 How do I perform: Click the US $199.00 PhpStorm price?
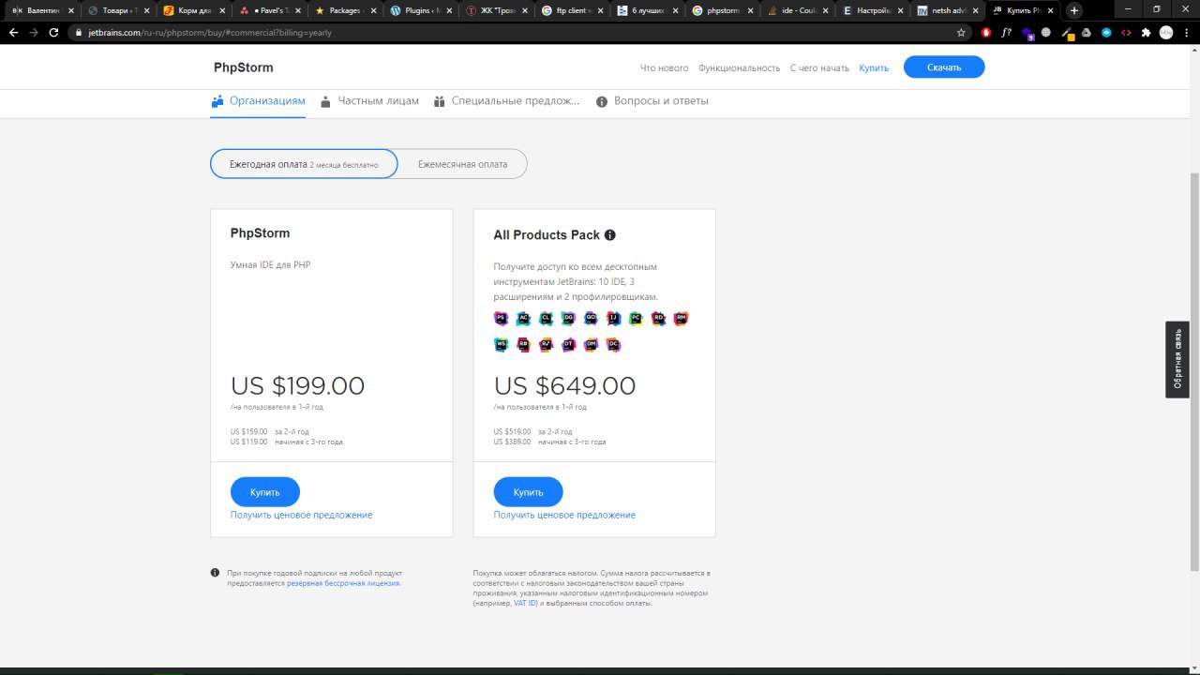click(x=298, y=385)
